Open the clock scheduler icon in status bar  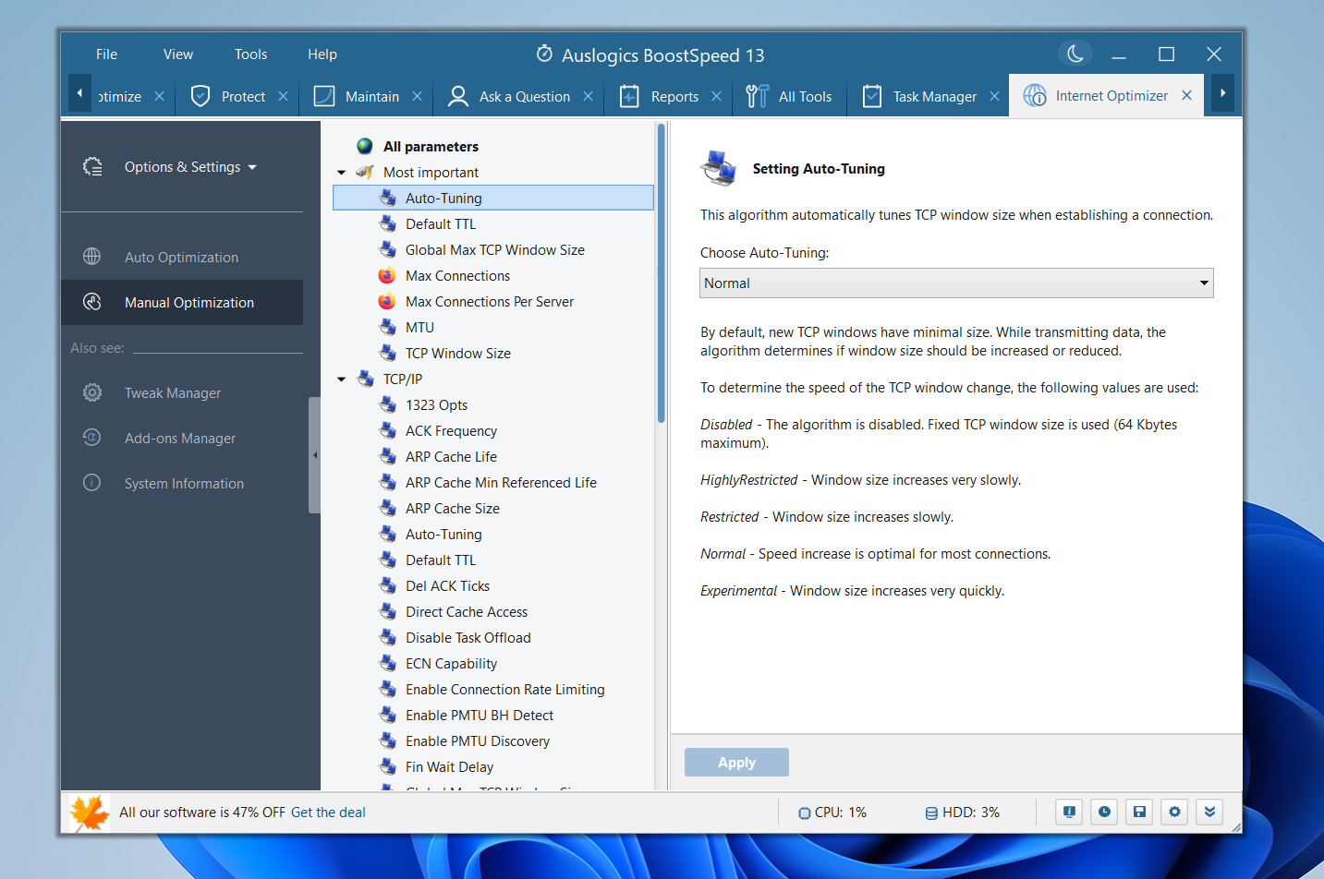click(x=1104, y=812)
